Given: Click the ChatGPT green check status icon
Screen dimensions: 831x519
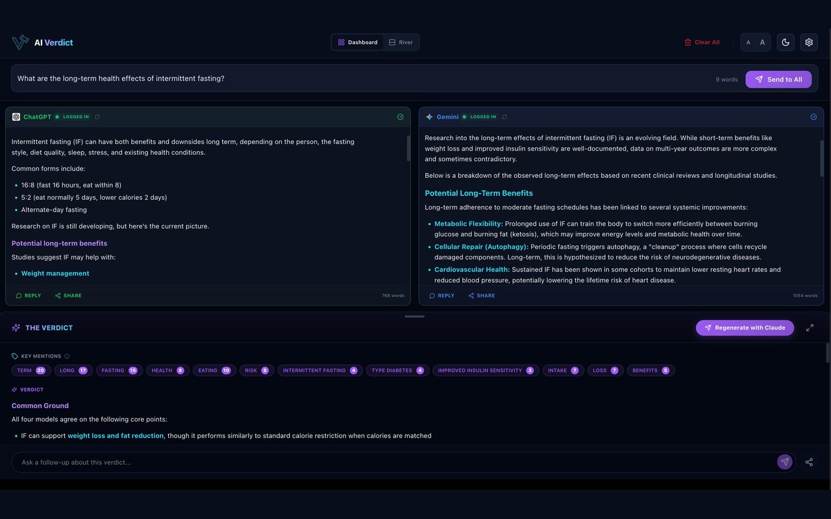Looking at the screenshot, I should pos(400,117).
